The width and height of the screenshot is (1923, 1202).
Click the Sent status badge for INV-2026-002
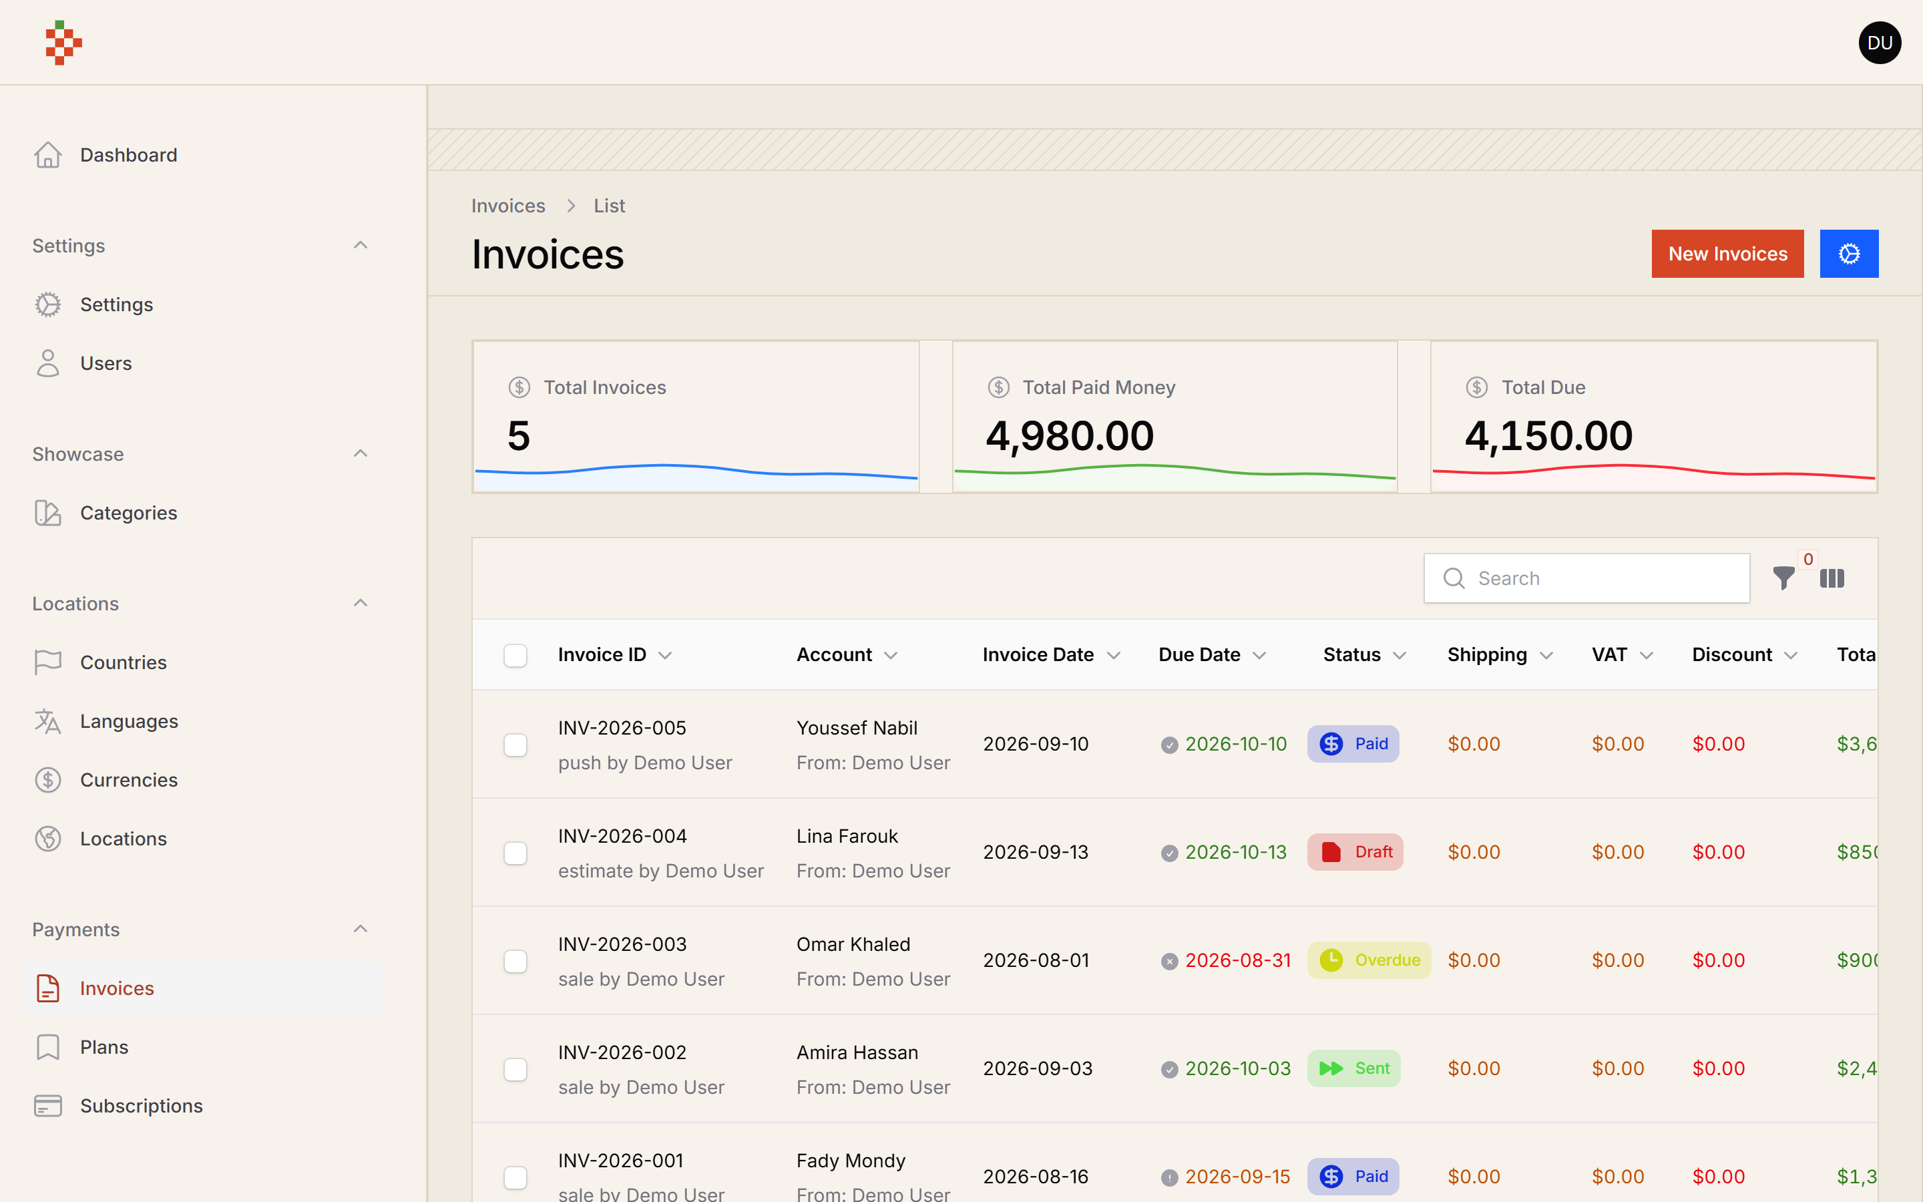point(1353,1068)
